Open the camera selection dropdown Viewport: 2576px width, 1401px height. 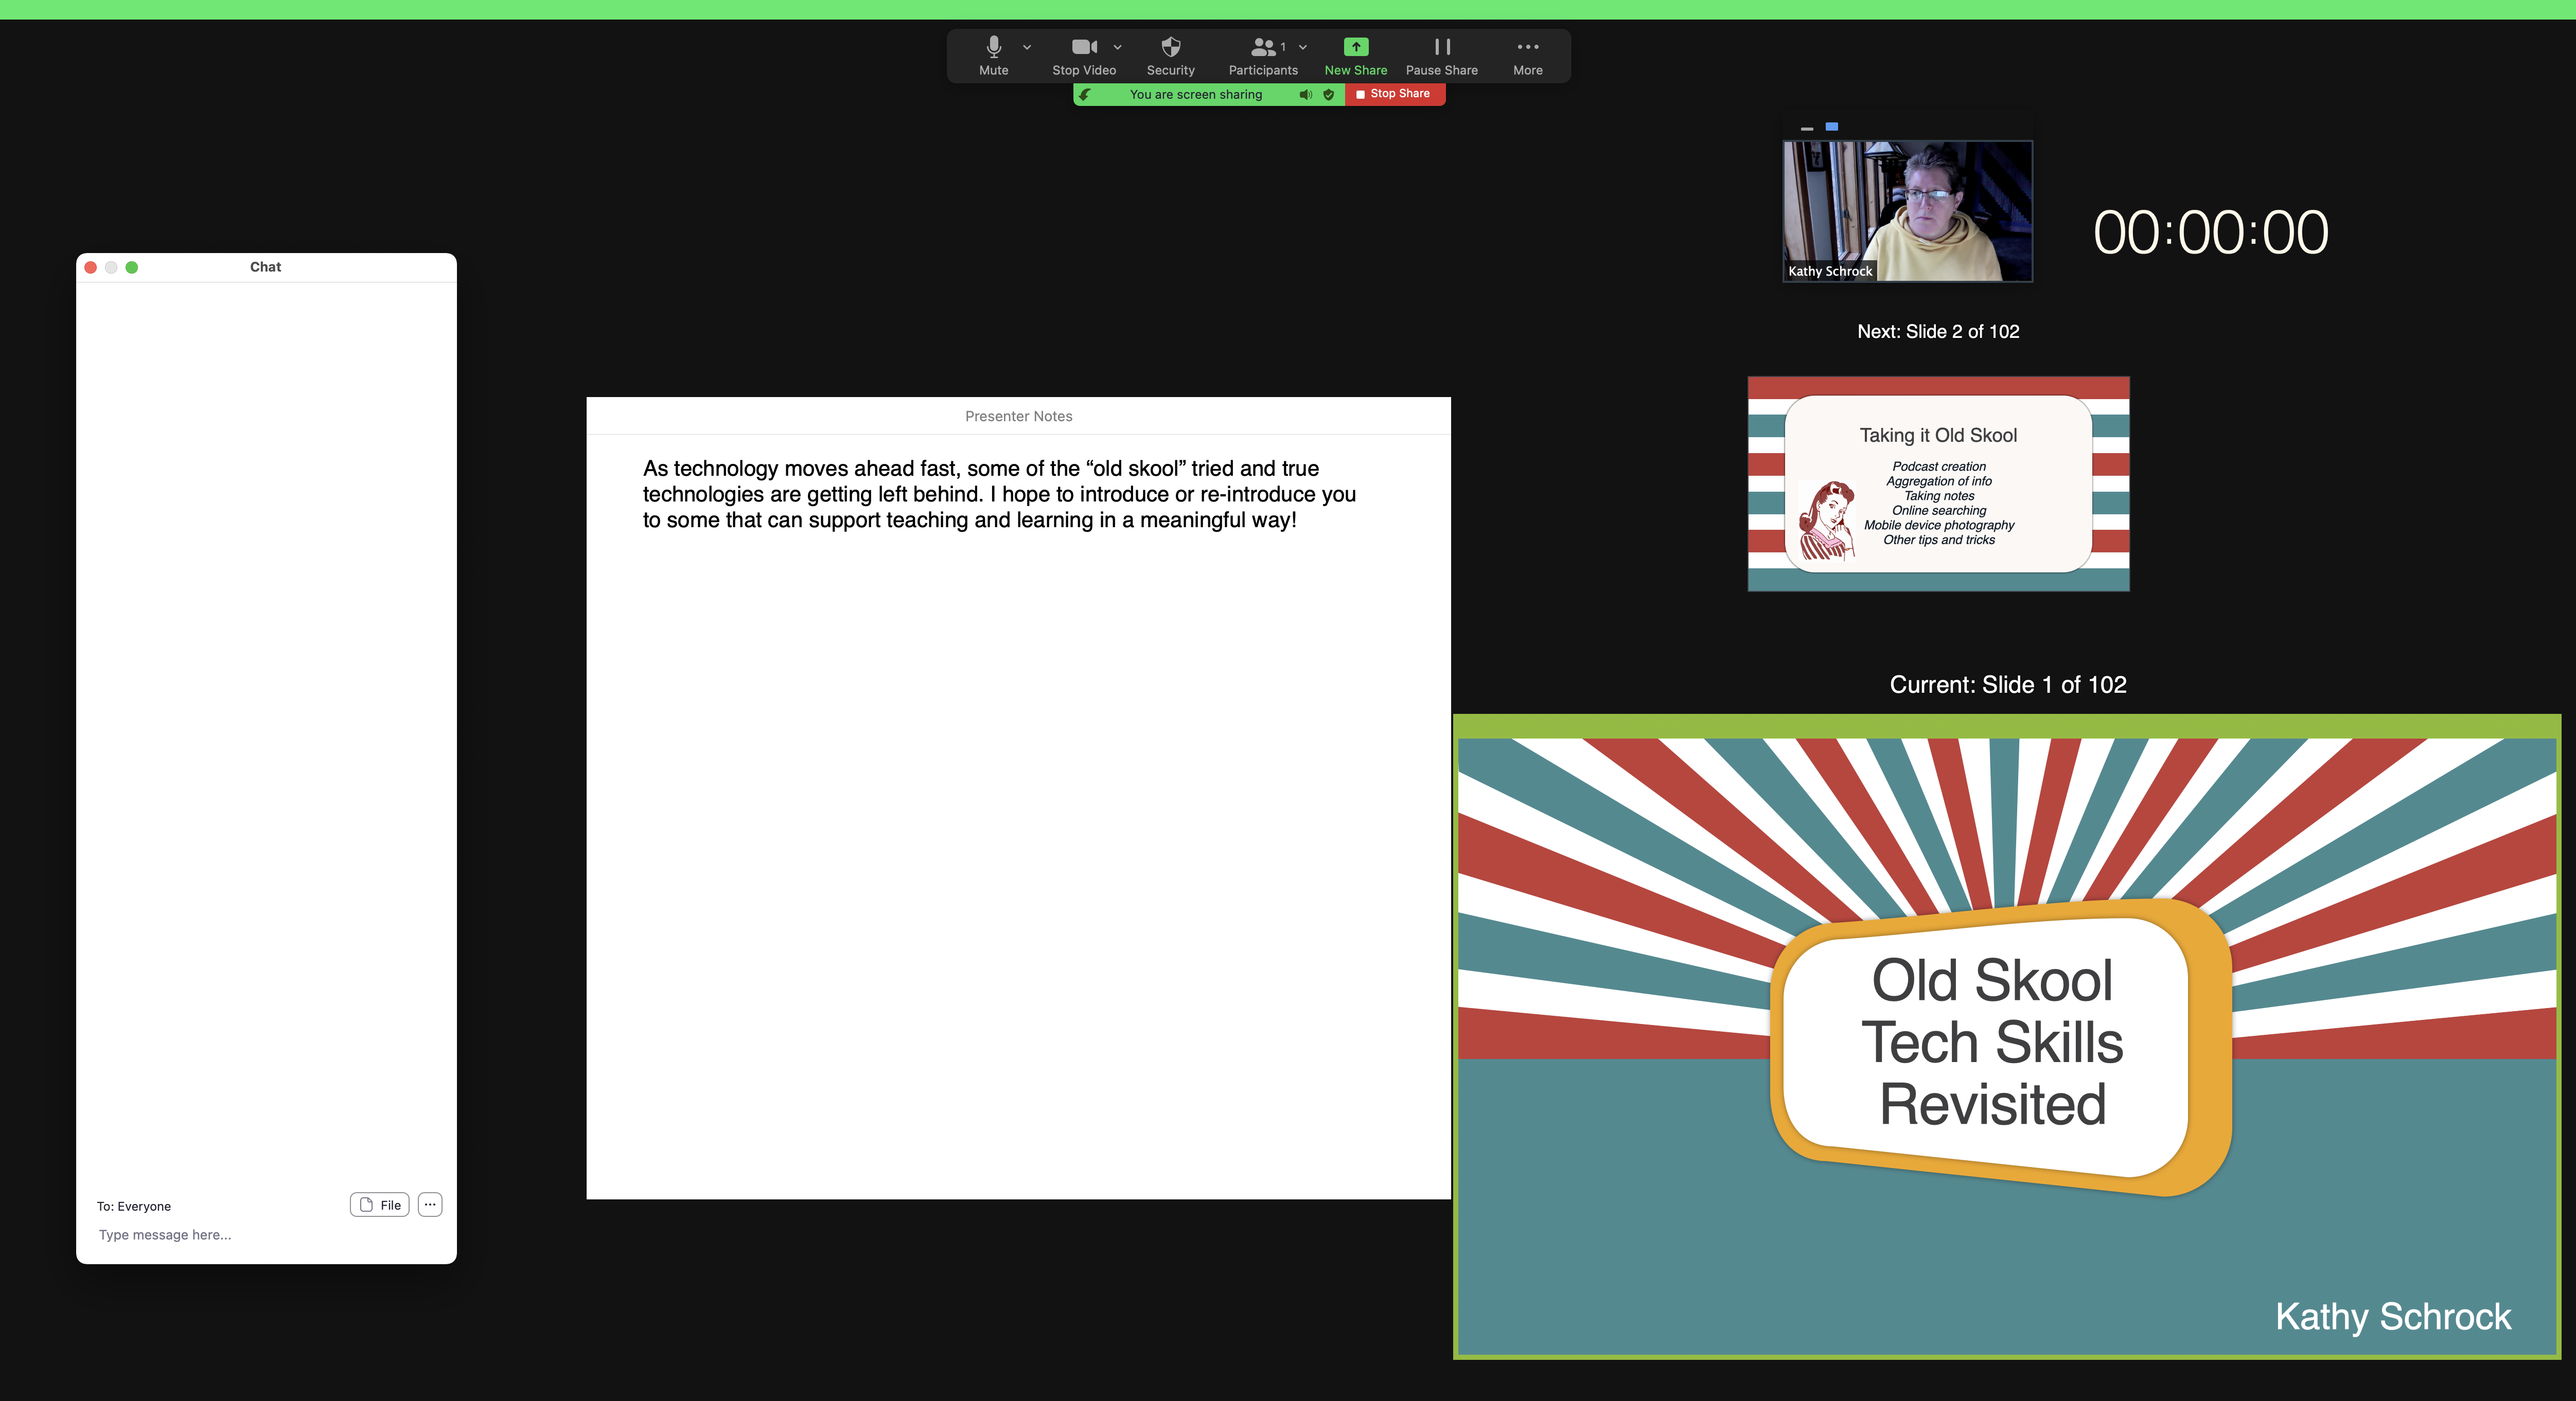click(x=1118, y=47)
